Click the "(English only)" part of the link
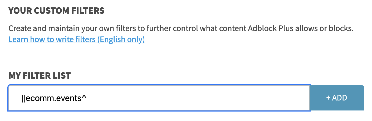 tap(121, 40)
